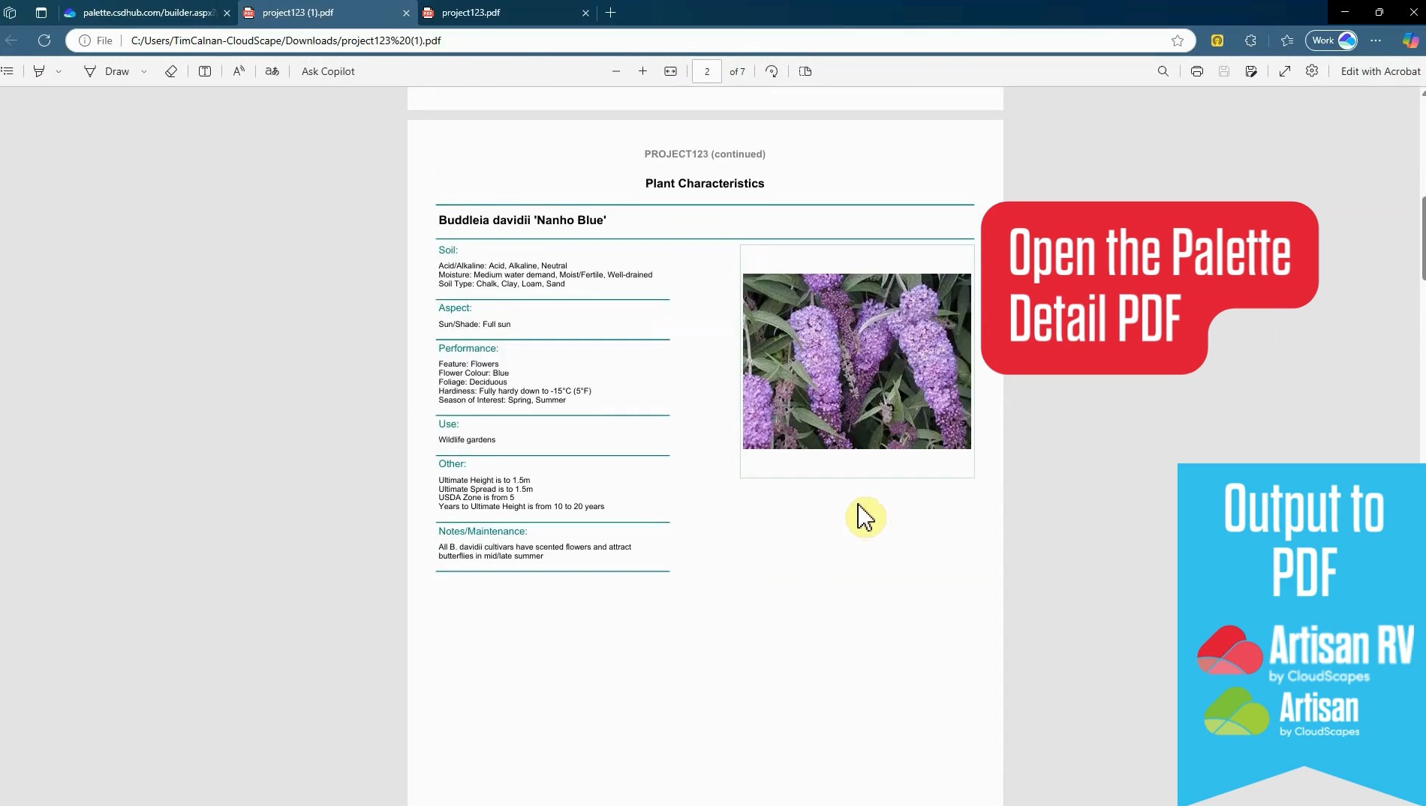Open the table of contents panel

[8, 71]
